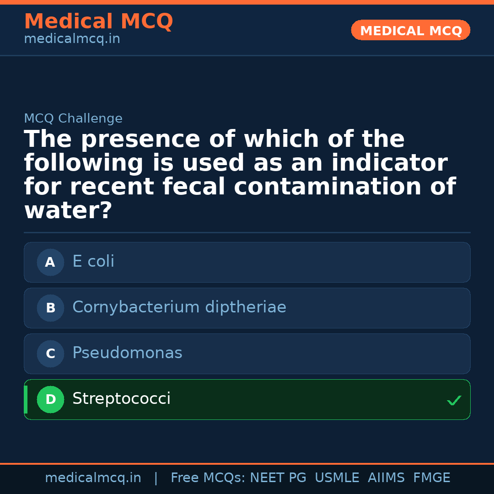Choose the Cornybacterium diptheriae answer text
494x494 pixels.
click(x=179, y=307)
